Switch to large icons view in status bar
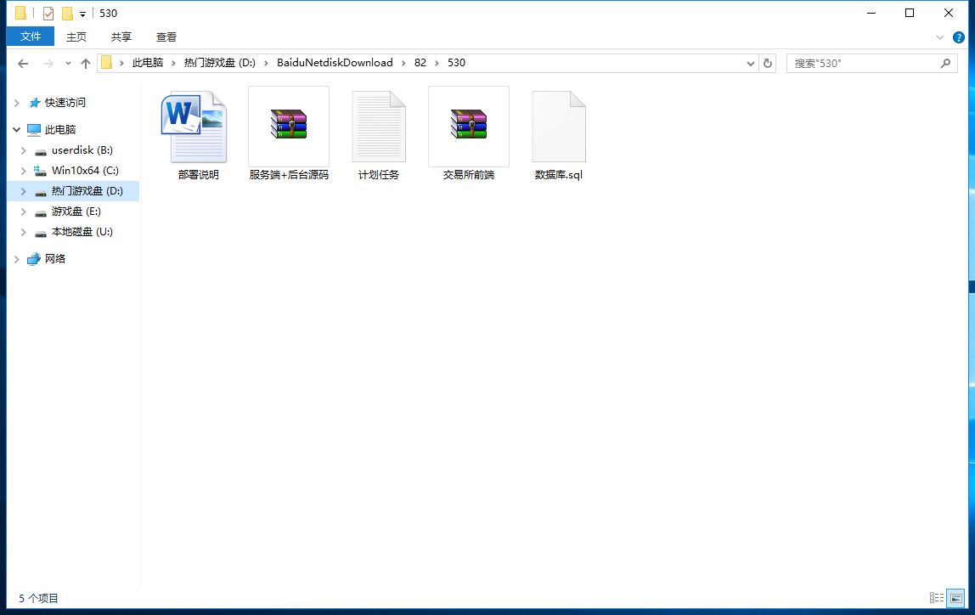 click(x=955, y=598)
